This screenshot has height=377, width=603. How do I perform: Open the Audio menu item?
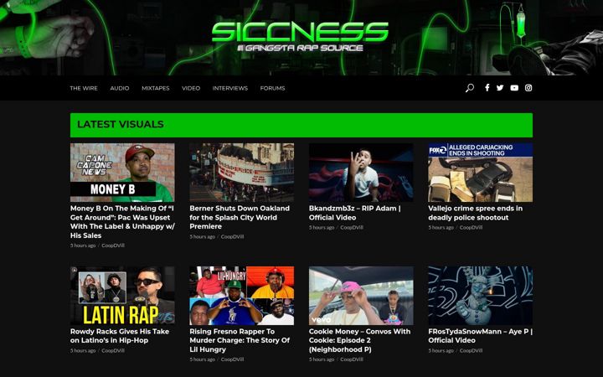[120, 88]
